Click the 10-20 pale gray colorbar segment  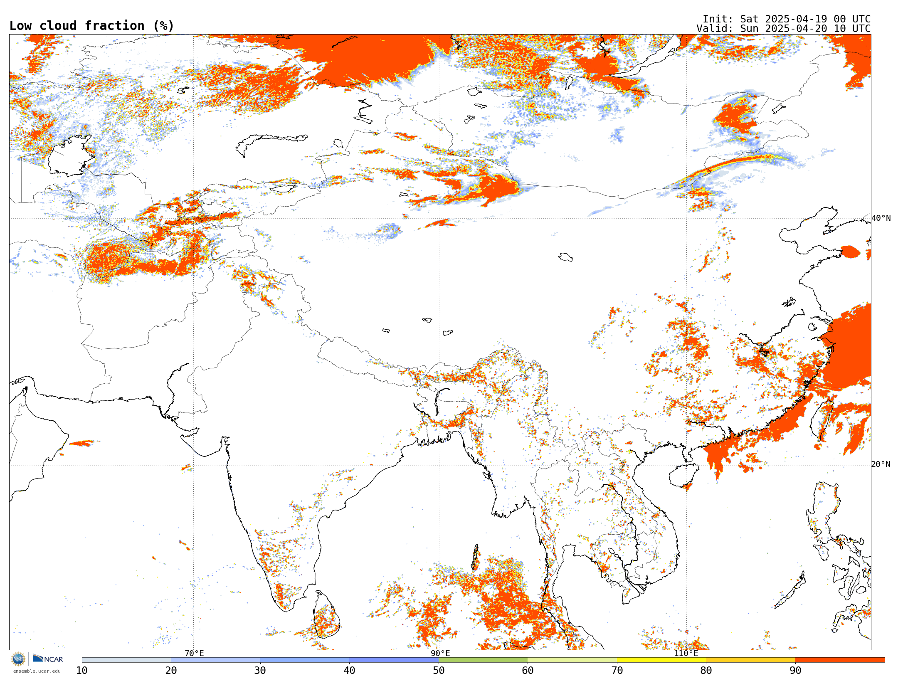126,660
